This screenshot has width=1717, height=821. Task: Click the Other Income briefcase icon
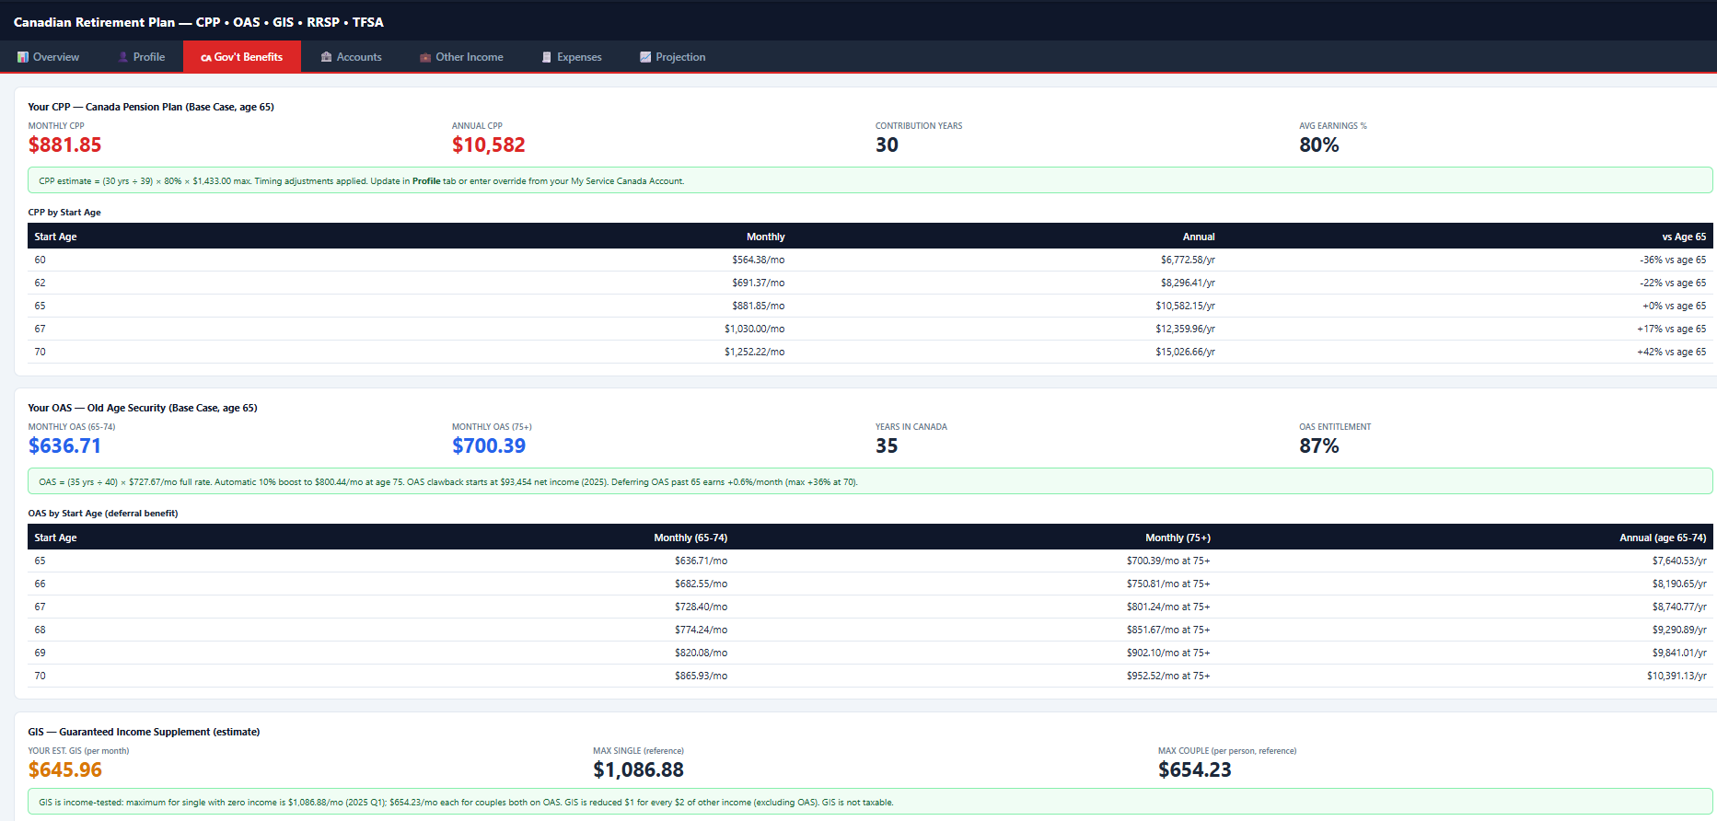[x=425, y=57]
